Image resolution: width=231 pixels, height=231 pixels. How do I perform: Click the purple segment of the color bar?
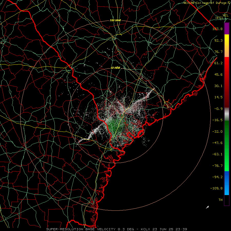coord(227,28)
